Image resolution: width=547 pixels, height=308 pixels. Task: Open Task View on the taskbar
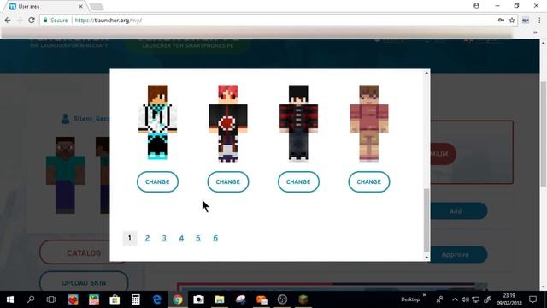(x=51, y=299)
